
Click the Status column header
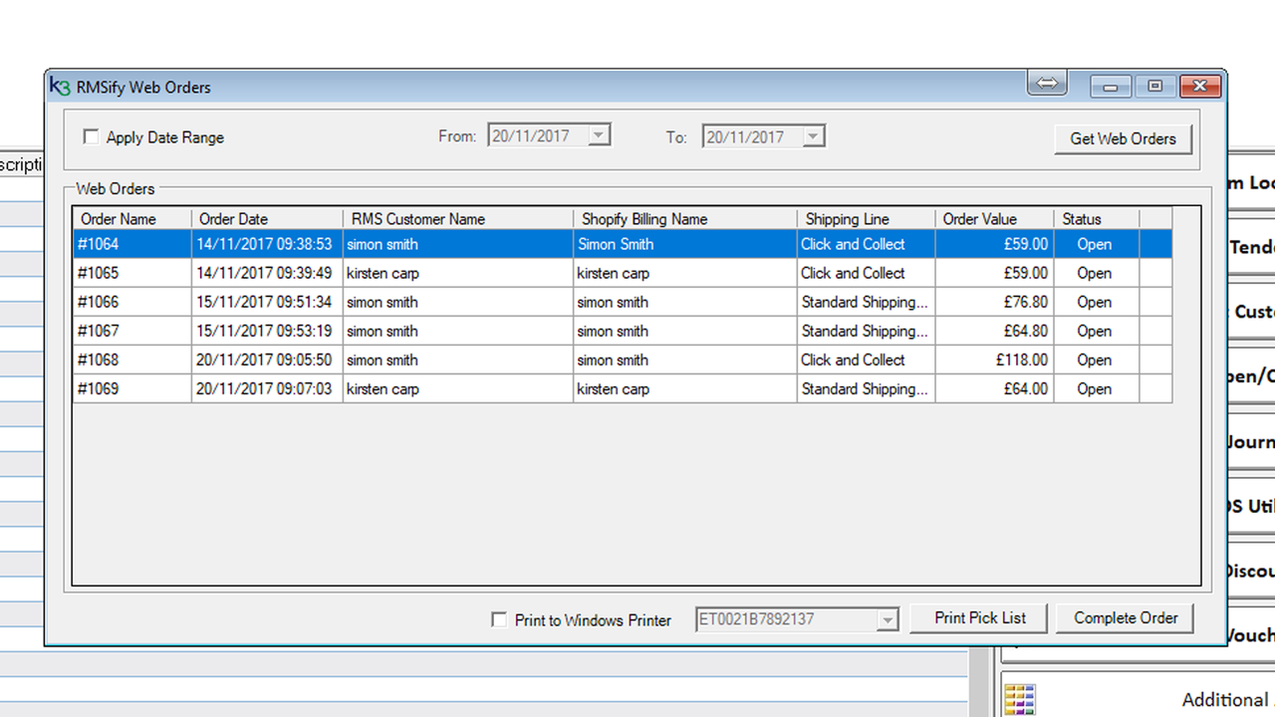coord(1097,219)
